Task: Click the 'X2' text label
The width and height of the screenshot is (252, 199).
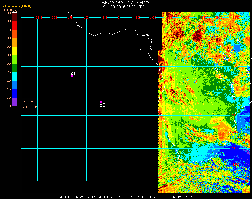Action: click(102, 105)
